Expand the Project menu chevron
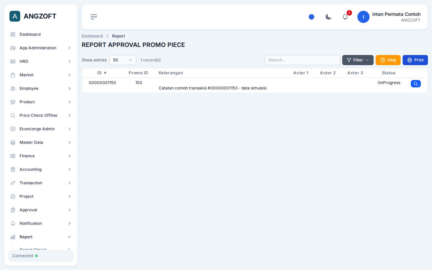The image size is (432, 270). click(x=70, y=196)
